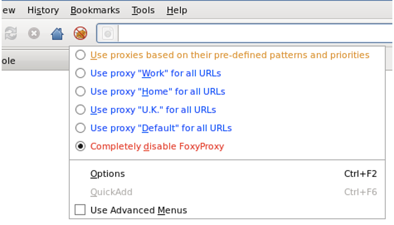Enable proxy "U.K." for all URLs
The height and width of the screenshot is (225, 394).
(80, 110)
